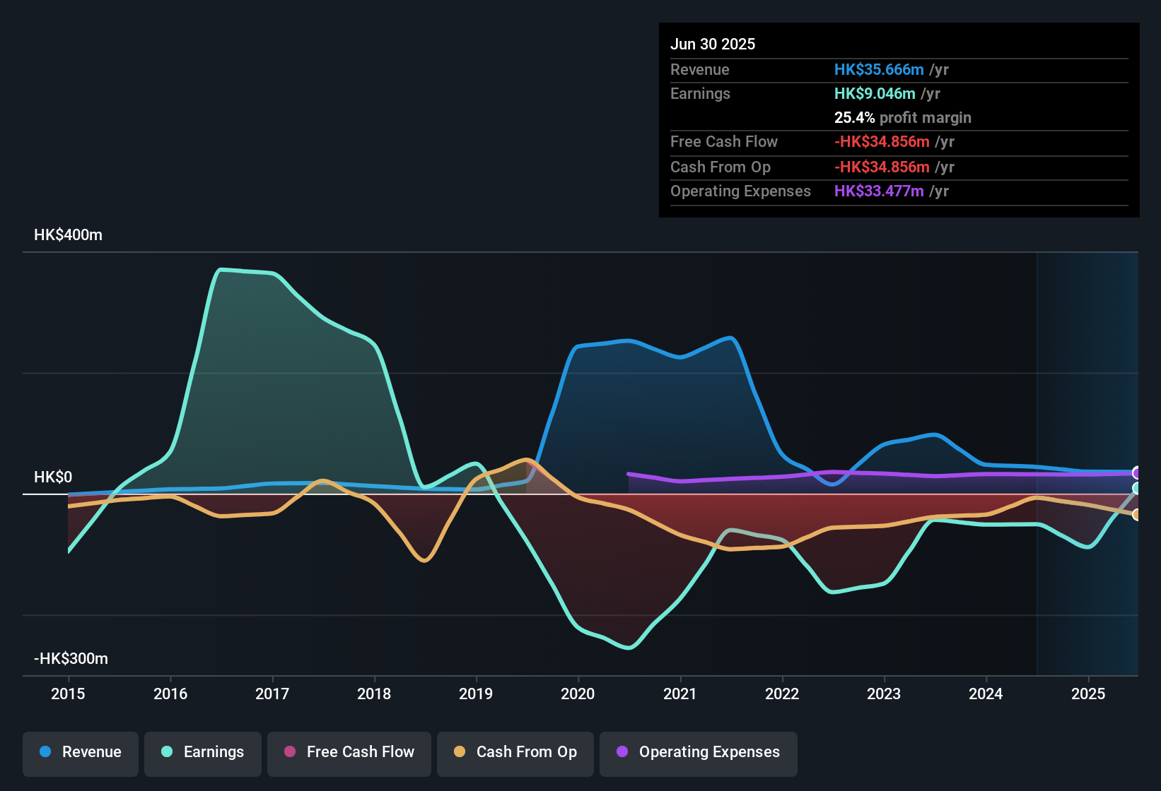Click the blue Revenue legend dot
Screen dimensions: 1161x791
45,752
